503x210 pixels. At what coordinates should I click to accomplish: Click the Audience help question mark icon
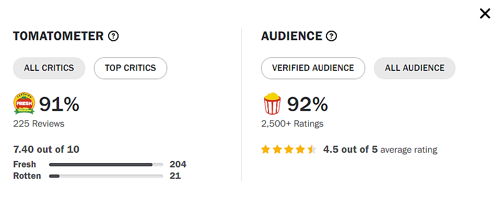[x=331, y=36]
